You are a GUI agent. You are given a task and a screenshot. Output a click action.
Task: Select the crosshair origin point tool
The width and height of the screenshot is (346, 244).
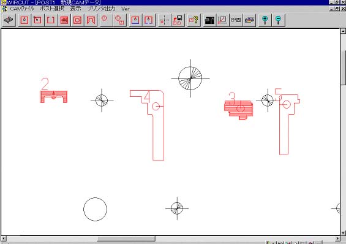tap(164, 20)
